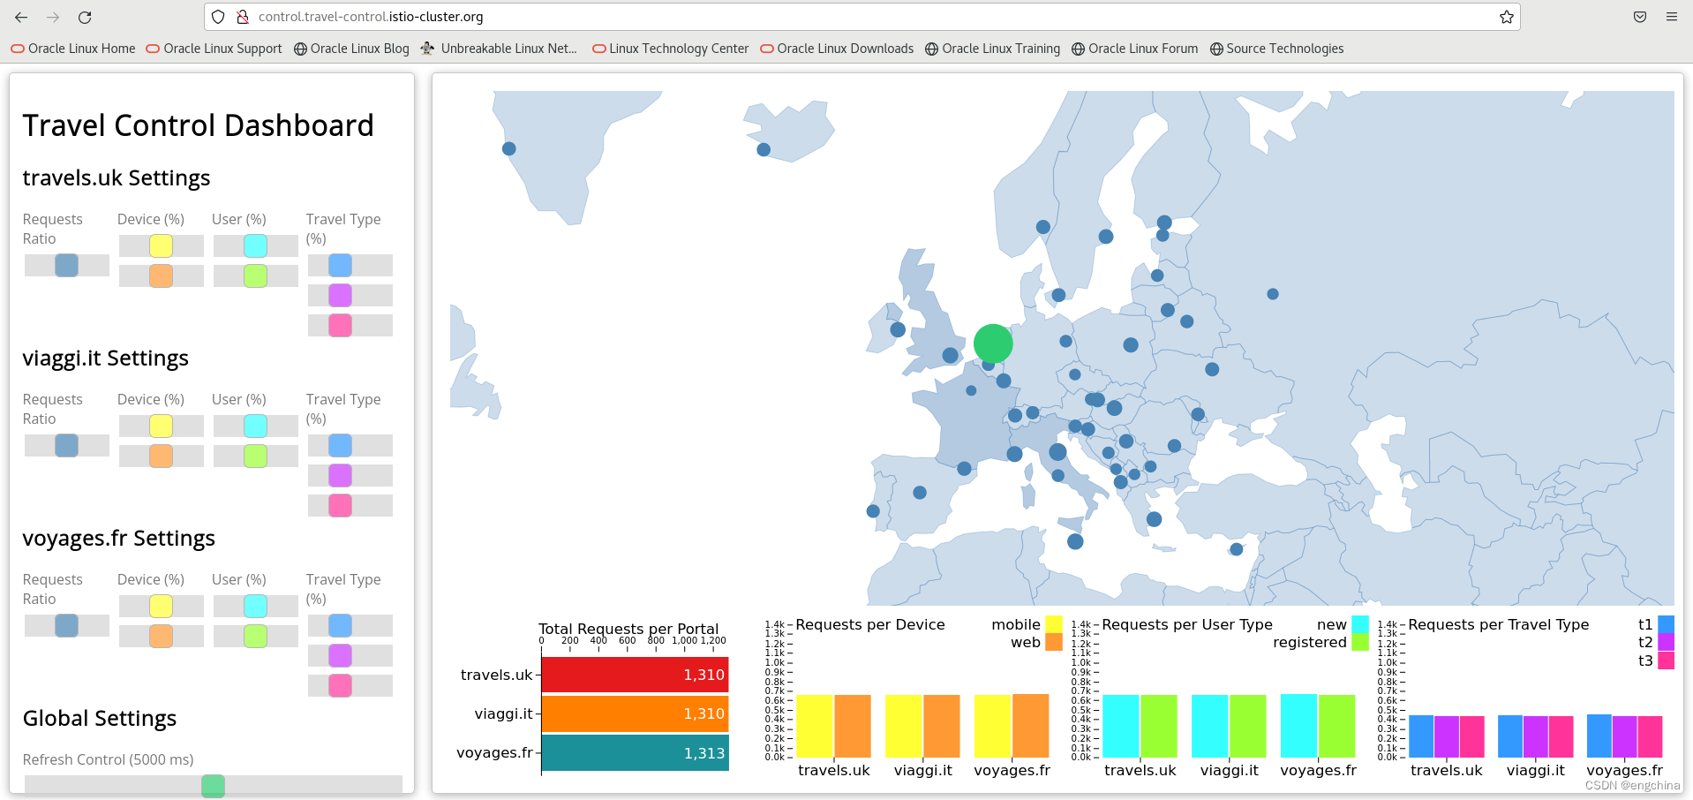Bookmark this page with star icon
This screenshot has height=800, width=1693.
coord(1506,17)
